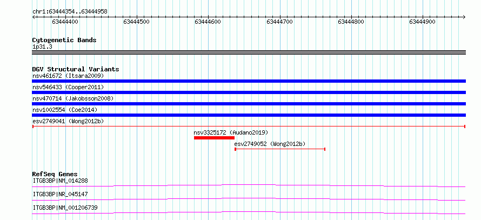Select the blue bar under nsv1002554
The image size is (481, 220).
point(249,115)
